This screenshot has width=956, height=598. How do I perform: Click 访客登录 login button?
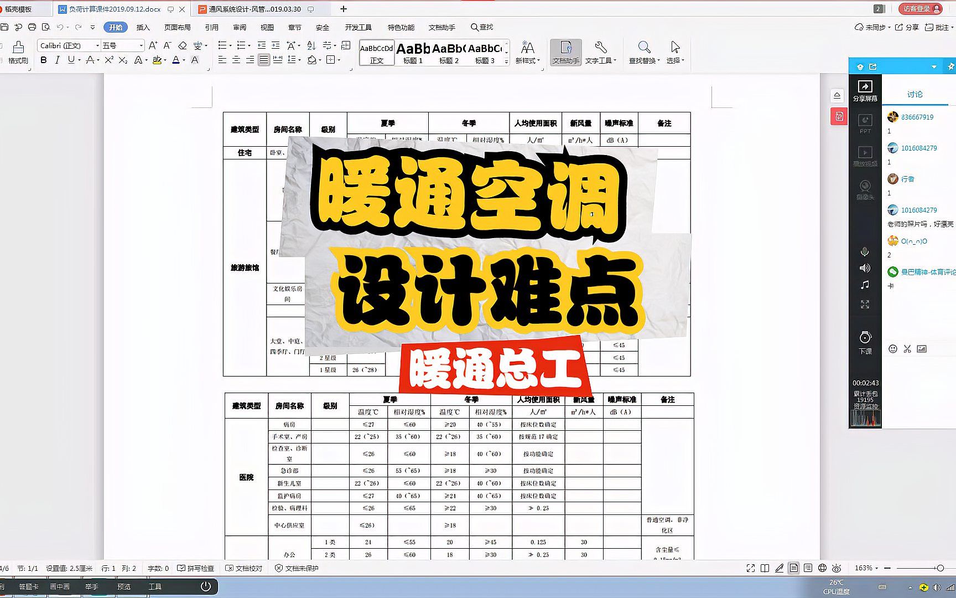(921, 9)
